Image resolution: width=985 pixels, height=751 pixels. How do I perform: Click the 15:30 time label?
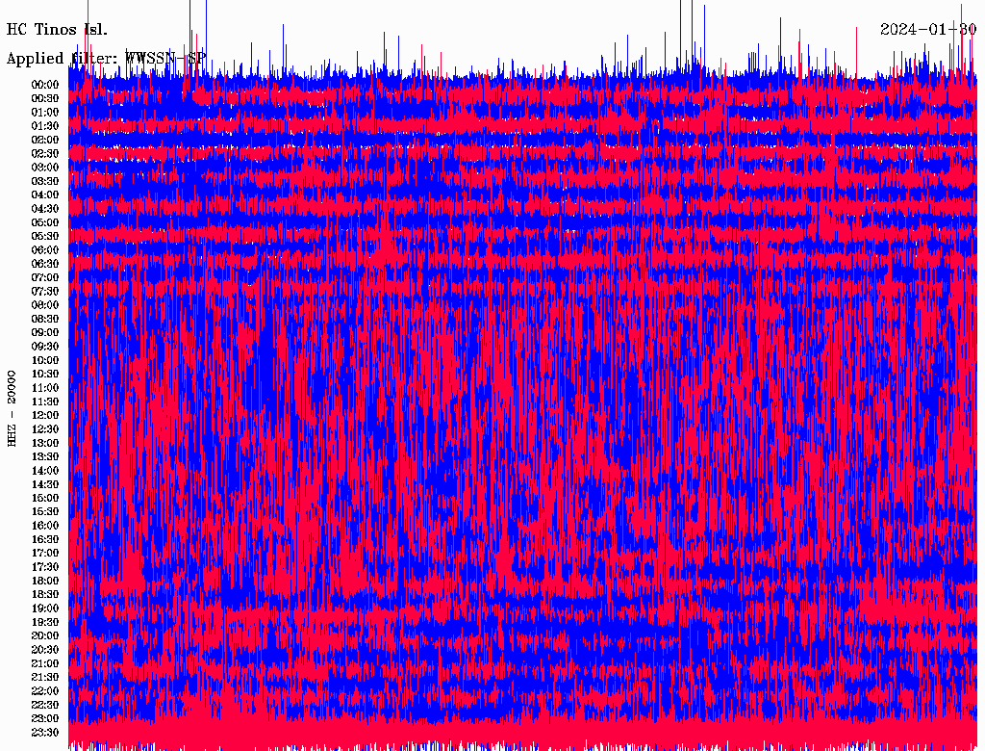(x=45, y=512)
